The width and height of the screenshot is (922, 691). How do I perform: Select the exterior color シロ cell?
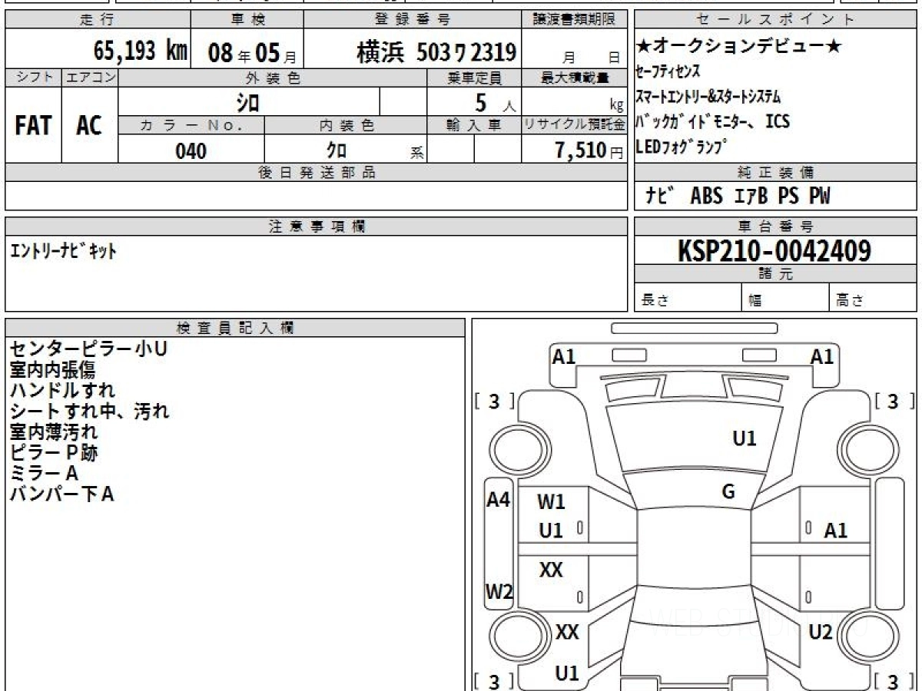point(248,101)
